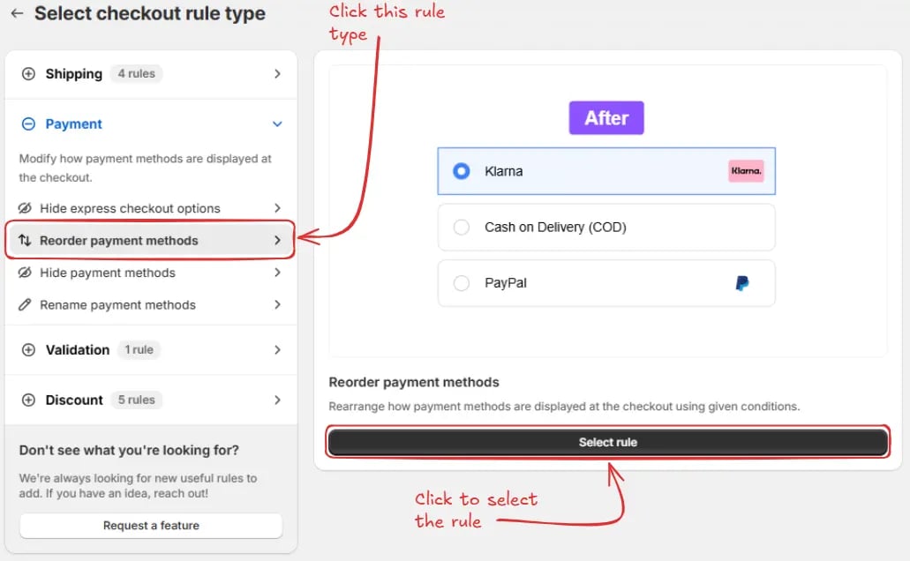Click the back arrow beside the page title
This screenshot has height=561, width=910.
17,13
